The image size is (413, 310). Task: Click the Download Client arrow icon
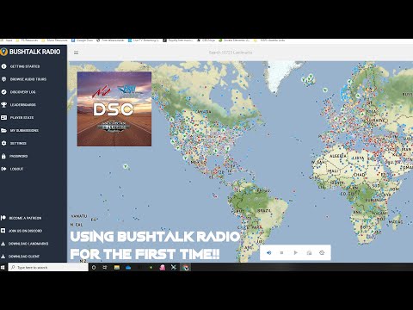(x=3, y=257)
